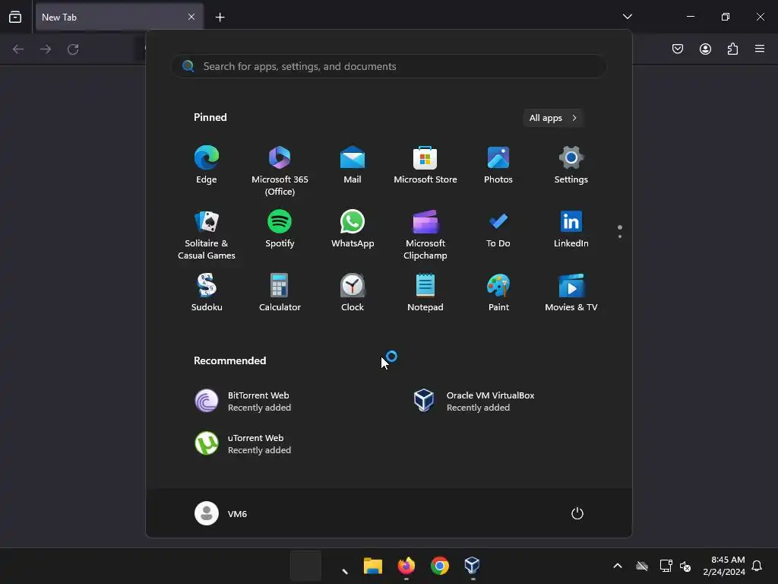The width and height of the screenshot is (778, 584).
Task: Open the Pocket save button in Firefox
Action: [x=678, y=49]
